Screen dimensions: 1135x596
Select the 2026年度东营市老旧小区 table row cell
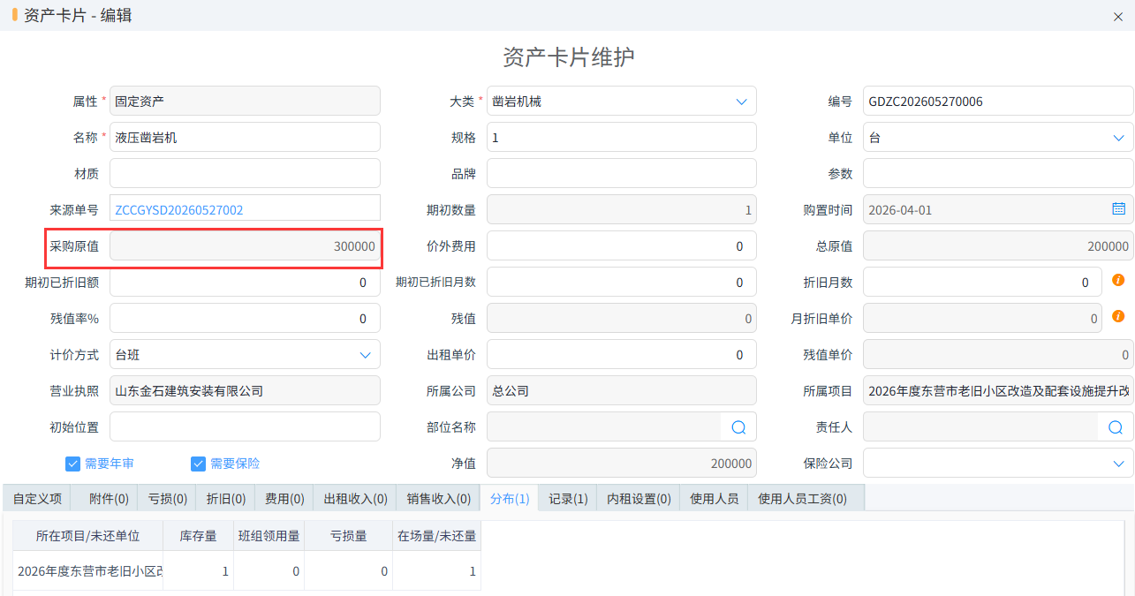point(88,571)
